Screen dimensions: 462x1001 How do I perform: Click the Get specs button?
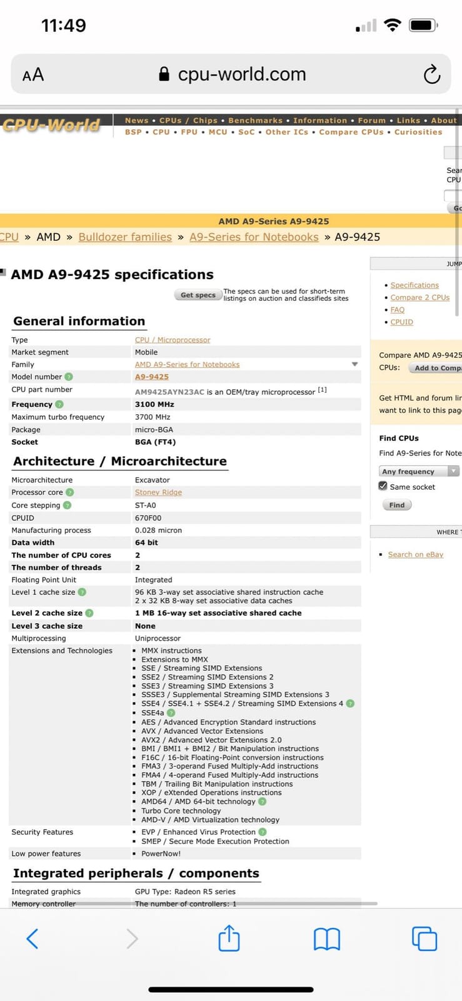tap(198, 295)
